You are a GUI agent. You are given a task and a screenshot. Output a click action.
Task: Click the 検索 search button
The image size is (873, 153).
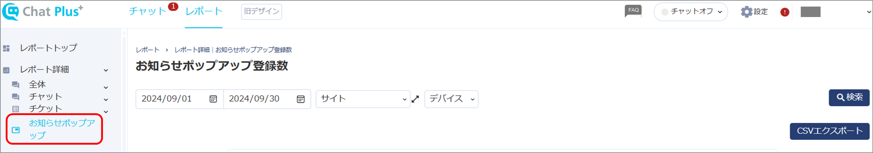849,98
